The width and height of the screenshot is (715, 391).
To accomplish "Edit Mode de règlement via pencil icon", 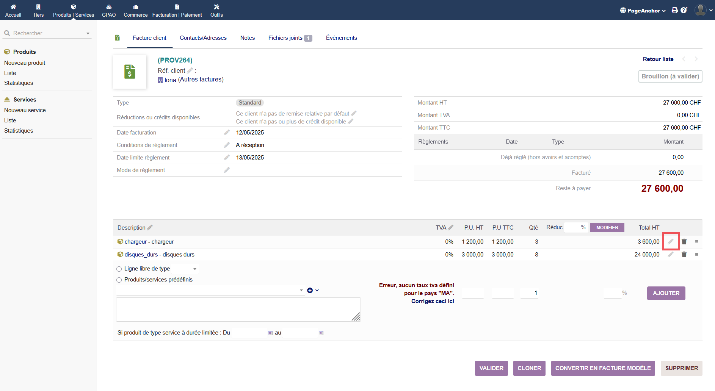I will (x=227, y=170).
